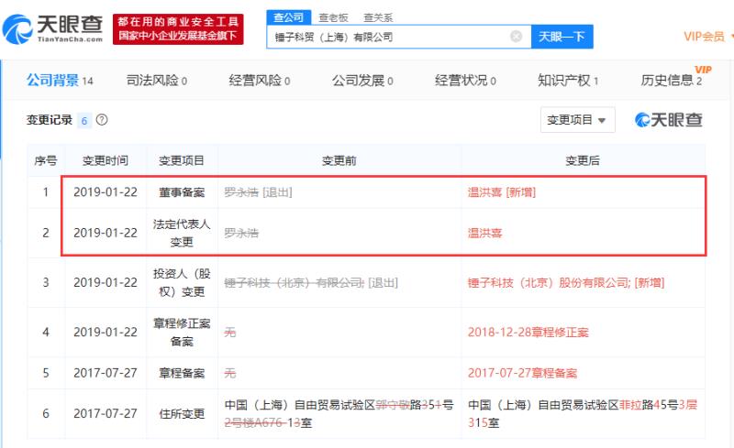Click the 2018-12-28章程修正案 entry
734x448 pixels.
528,333
